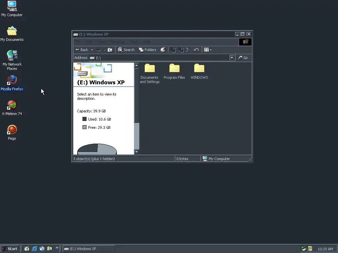Open the Search pane
Viewport: 338px width, 253px height.
[126, 50]
